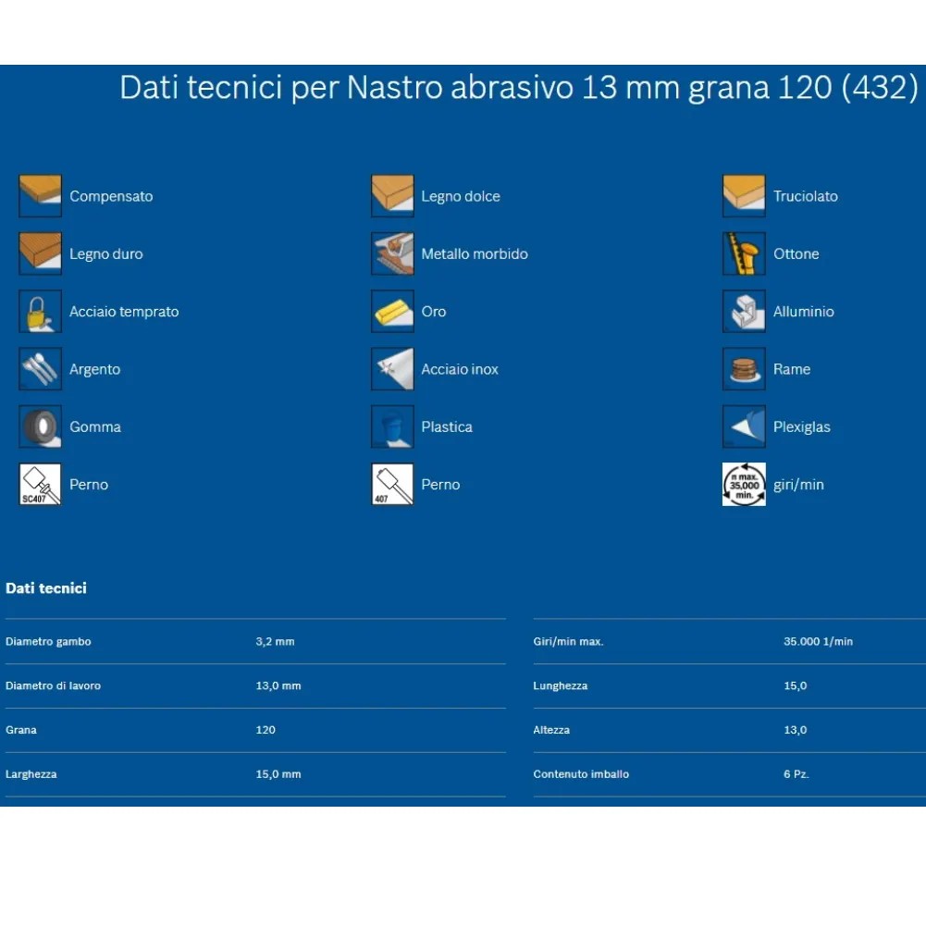Select the Plastica blue bucket icon
This screenshot has height=926, width=926.
pyautogui.click(x=392, y=426)
